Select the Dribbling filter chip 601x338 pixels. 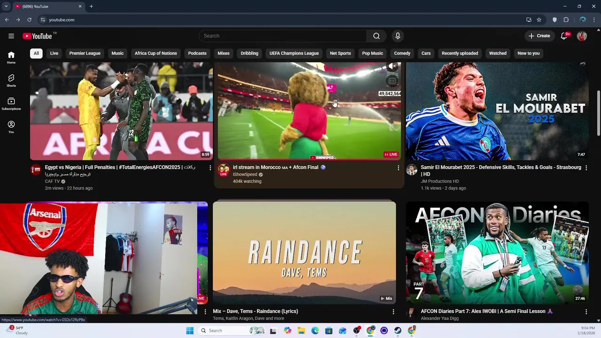pos(249,53)
